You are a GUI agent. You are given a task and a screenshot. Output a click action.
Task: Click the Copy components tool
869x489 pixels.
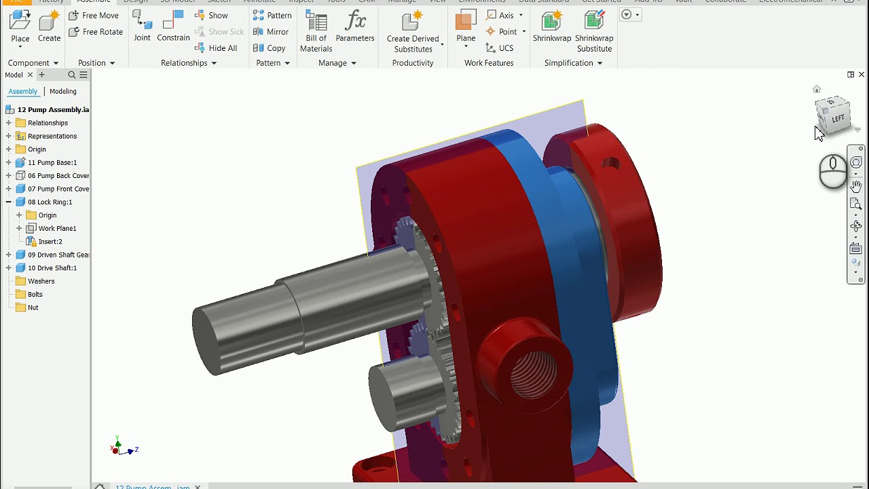[270, 48]
